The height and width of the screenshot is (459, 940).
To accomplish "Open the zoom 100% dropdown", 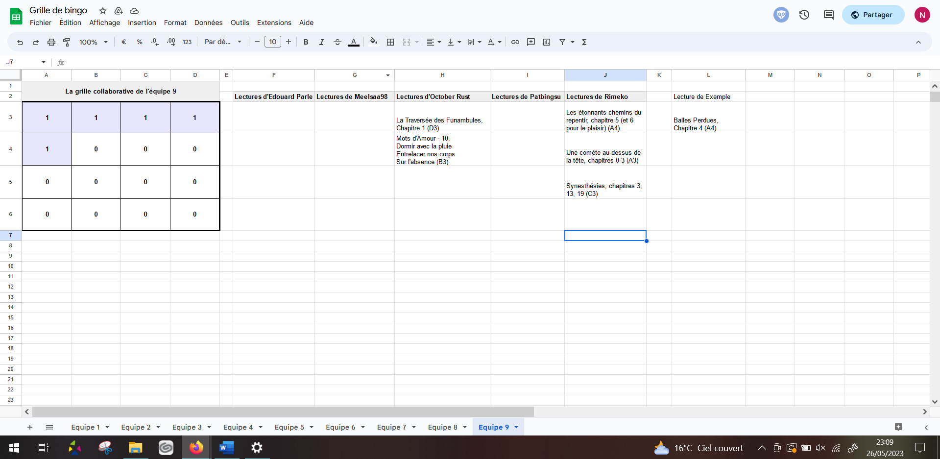I will click(x=93, y=42).
